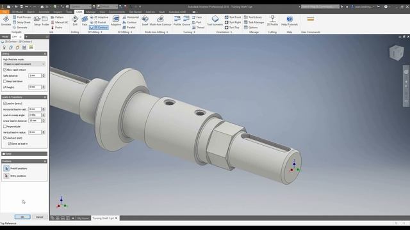Click the Simulate toolpath icon
This screenshot has width=410, height=230.
(x=6, y=20)
